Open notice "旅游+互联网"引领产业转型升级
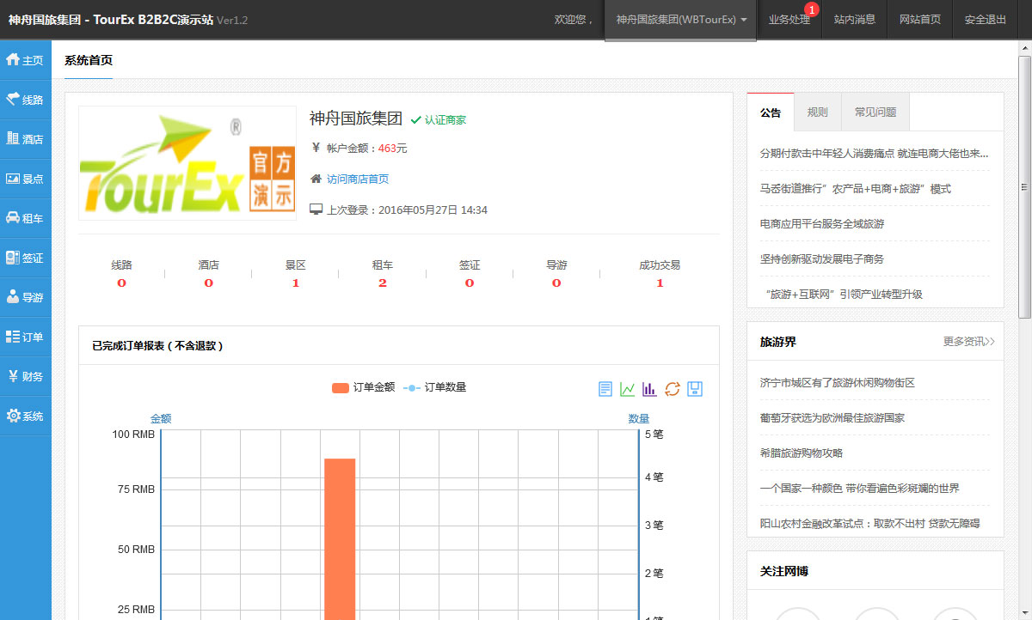1032x620 pixels. tap(842, 294)
